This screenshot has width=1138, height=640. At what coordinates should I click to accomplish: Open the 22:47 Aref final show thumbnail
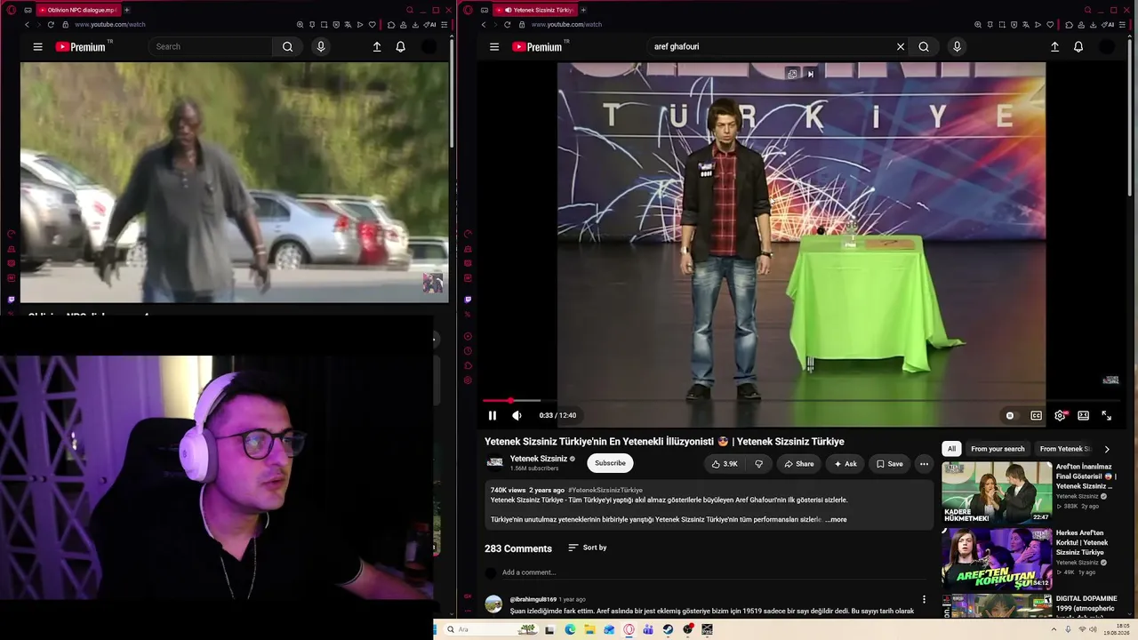997,492
